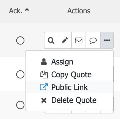Open the Public Link menu entry
The width and height of the screenshot is (120, 119).
(x=69, y=87)
